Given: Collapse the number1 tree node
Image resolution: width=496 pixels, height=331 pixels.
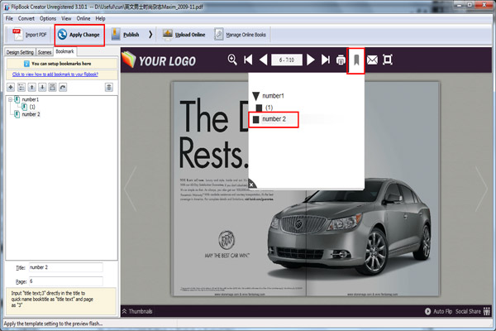Looking at the screenshot, I should point(10,99).
